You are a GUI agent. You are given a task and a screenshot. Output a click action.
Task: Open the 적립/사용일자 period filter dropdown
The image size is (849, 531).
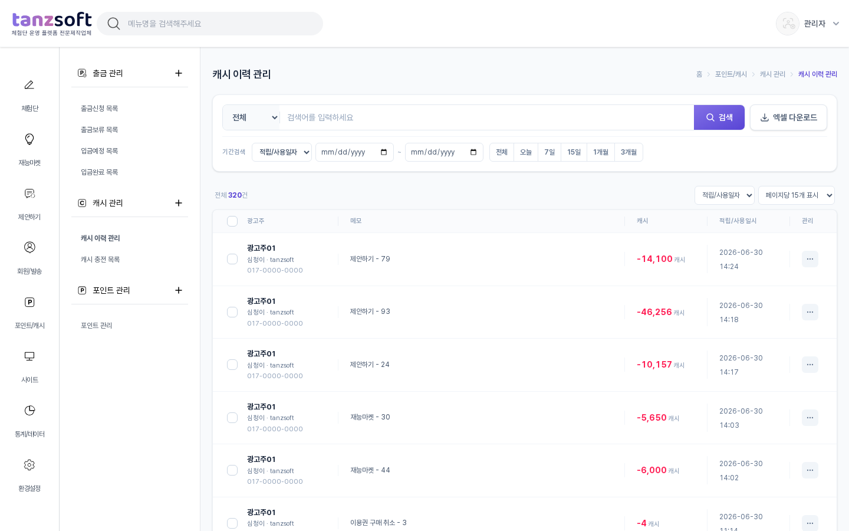coord(282,152)
